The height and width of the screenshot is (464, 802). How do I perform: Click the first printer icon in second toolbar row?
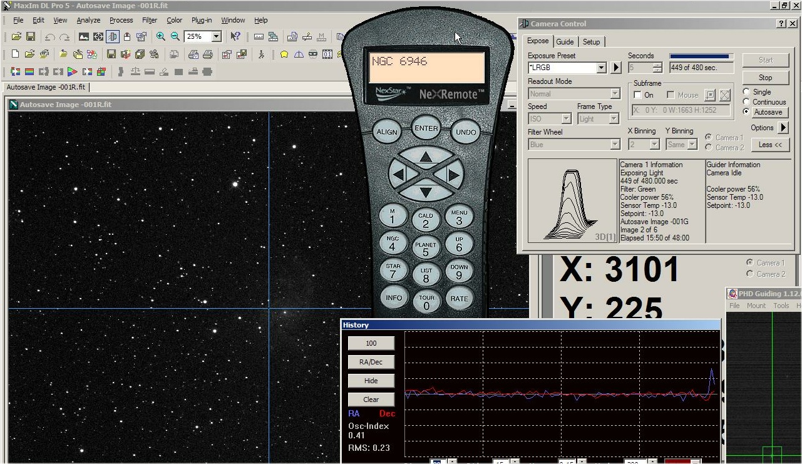click(194, 54)
